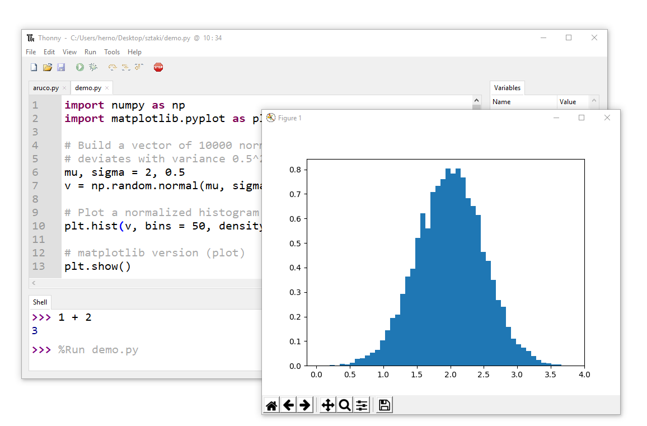Click the Thonny app icon in title bar

(x=31, y=38)
